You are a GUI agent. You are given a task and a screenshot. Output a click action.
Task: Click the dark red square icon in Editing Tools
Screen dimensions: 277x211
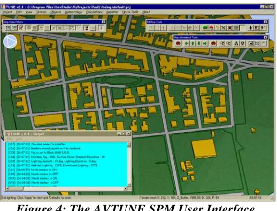(230, 28)
